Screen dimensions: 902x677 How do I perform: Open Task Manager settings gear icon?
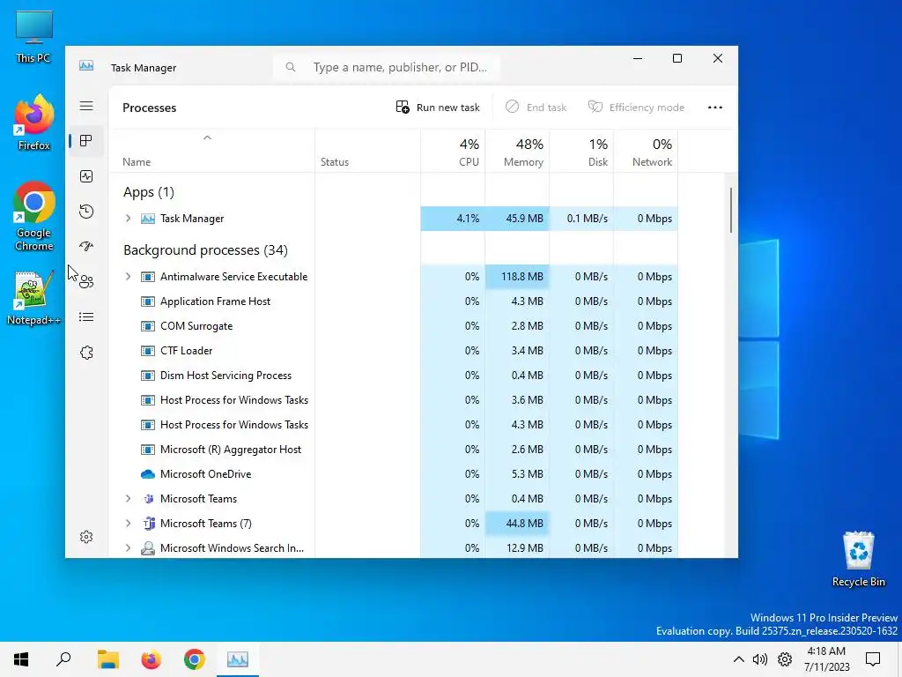tap(86, 537)
